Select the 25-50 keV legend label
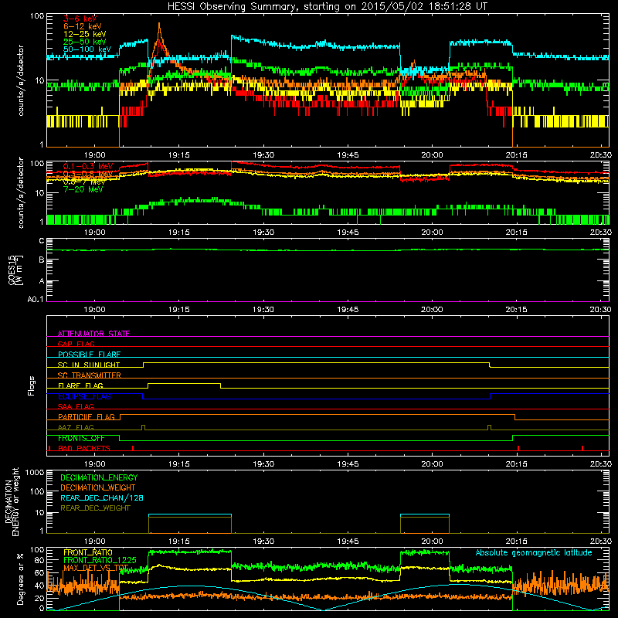This screenshot has width=618, height=618. (85, 42)
